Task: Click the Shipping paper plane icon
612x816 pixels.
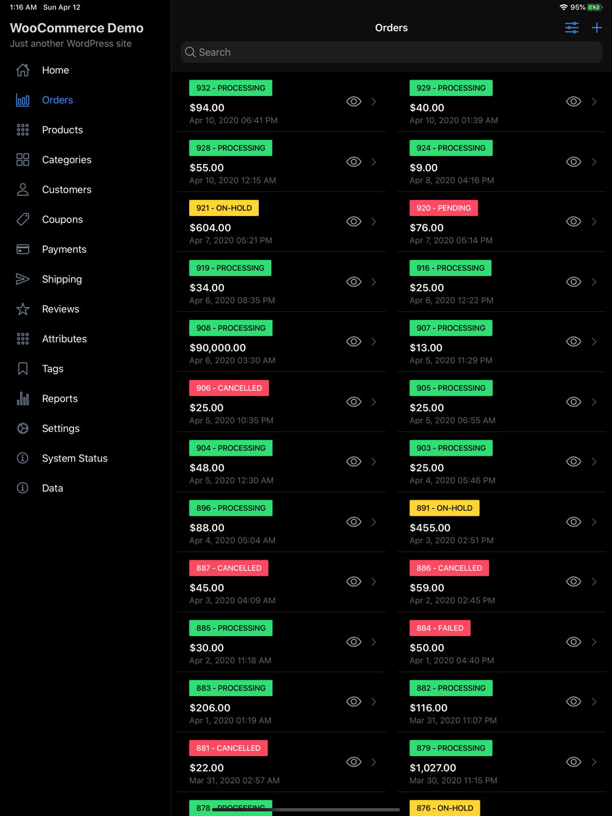Action: pos(23,279)
